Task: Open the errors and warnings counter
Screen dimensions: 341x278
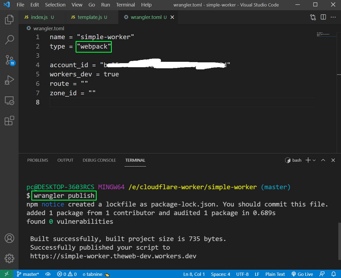Action: point(67,274)
